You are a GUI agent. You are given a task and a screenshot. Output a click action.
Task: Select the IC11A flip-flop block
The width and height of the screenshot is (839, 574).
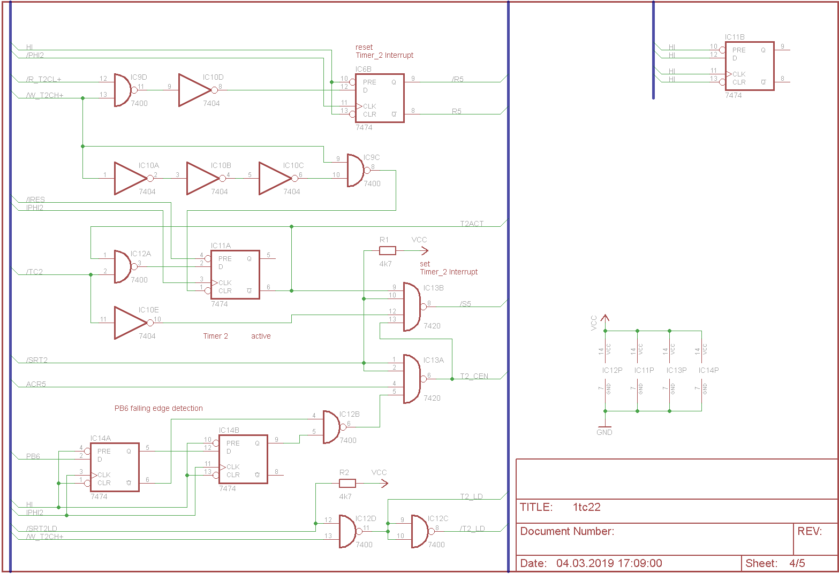point(235,274)
